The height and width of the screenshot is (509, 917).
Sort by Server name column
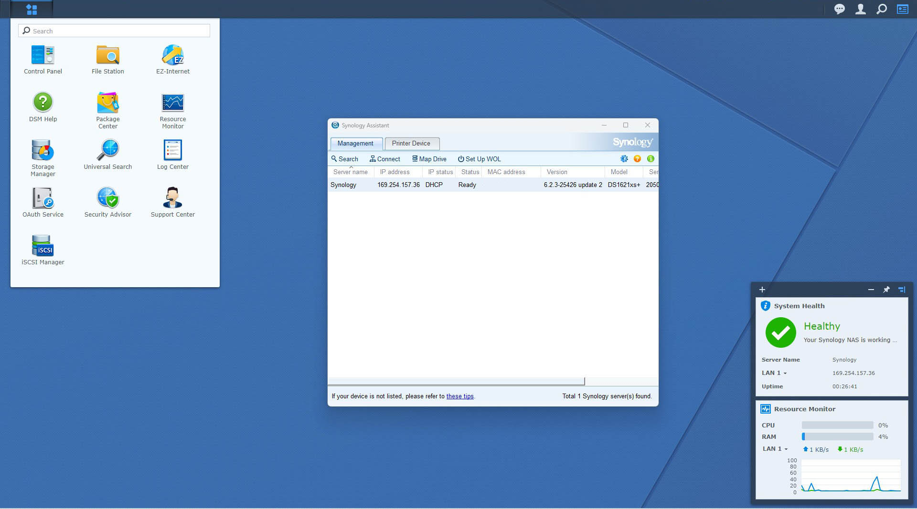click(351, 172)
